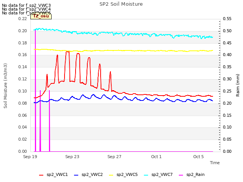Click the 0.10 left axis tick label
The height and width of the screenshot is (182, 243).
point(23,91)
